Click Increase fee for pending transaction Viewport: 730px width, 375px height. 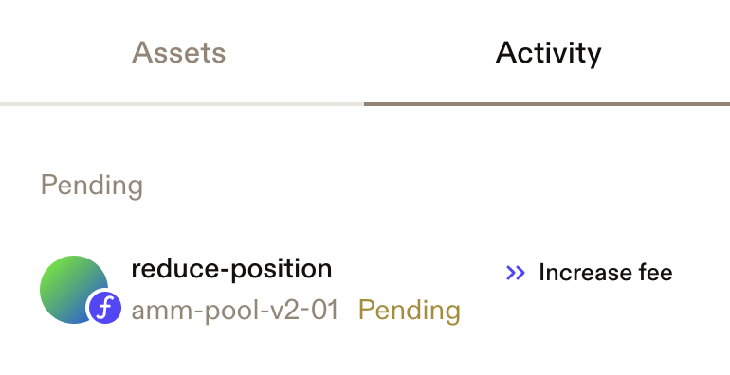tap(589, 273)
